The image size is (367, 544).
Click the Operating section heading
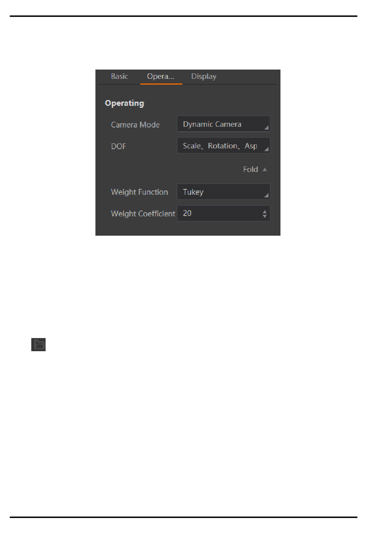(x=124, y=103)
